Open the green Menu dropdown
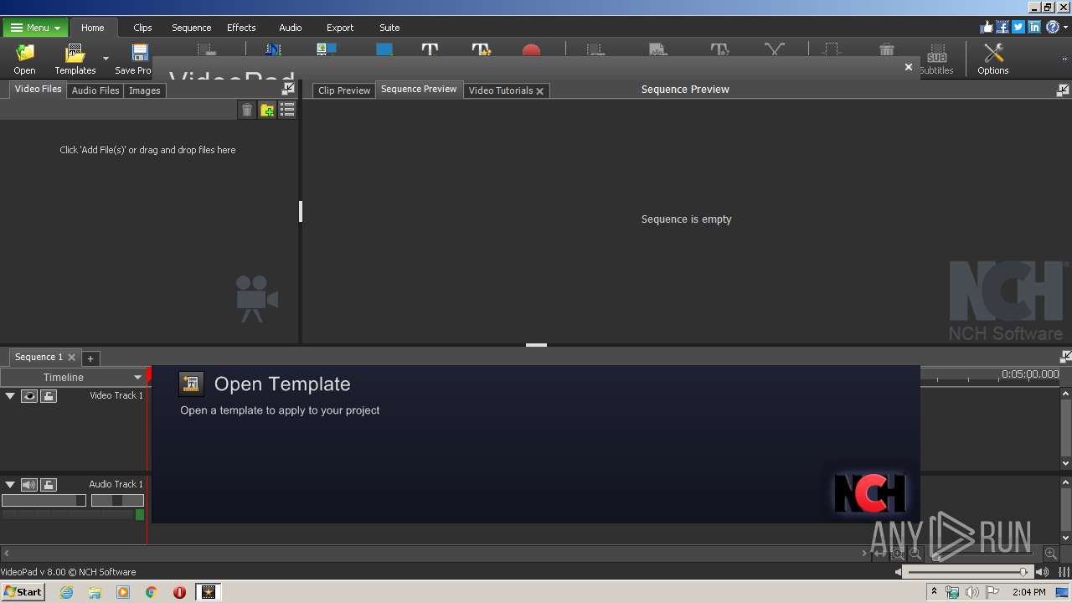 (x=35, y=28)
